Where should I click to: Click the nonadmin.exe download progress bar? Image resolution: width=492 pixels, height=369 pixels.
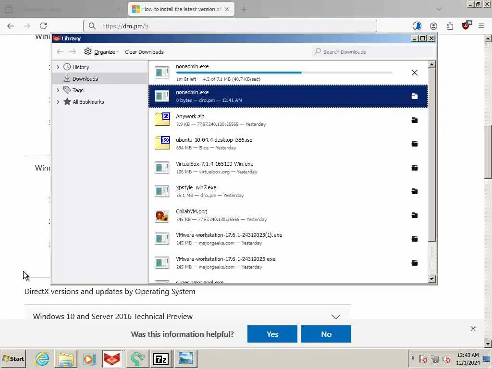[284, 73]
